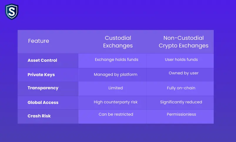Click the Global Access row label
236x142 pixels.
click(43, 102)
